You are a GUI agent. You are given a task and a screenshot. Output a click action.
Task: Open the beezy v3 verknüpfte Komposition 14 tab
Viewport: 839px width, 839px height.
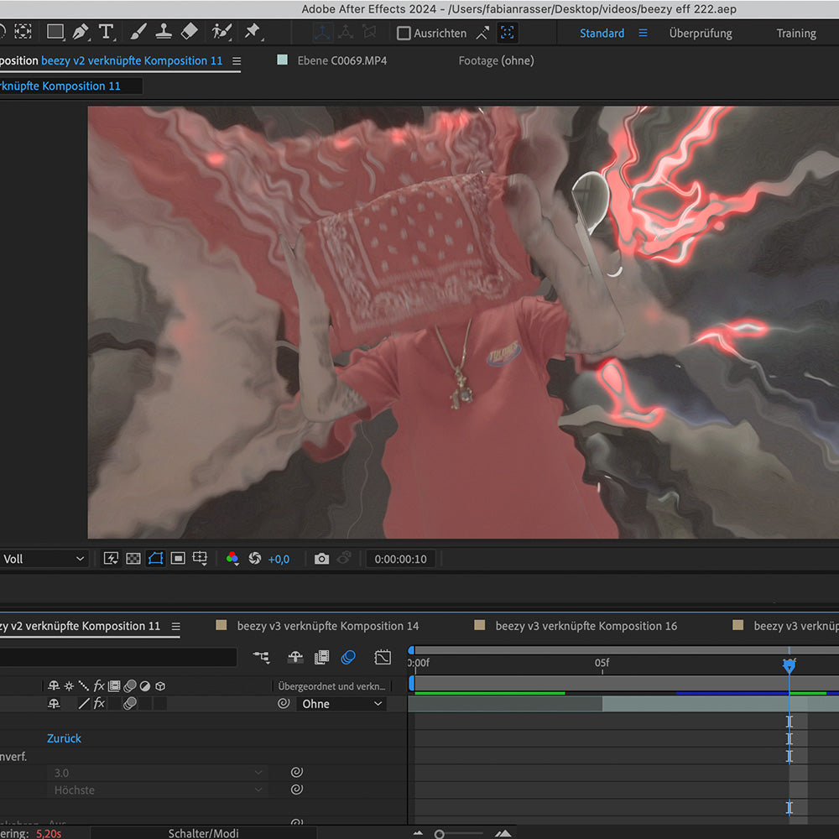(x=327, y=626)
